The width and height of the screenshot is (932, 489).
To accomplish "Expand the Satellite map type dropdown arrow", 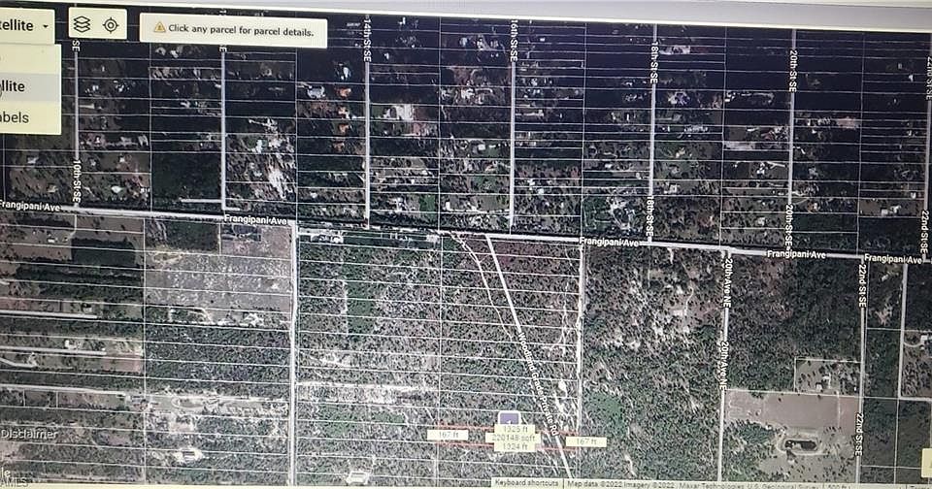I will click(x=46, y=26).
